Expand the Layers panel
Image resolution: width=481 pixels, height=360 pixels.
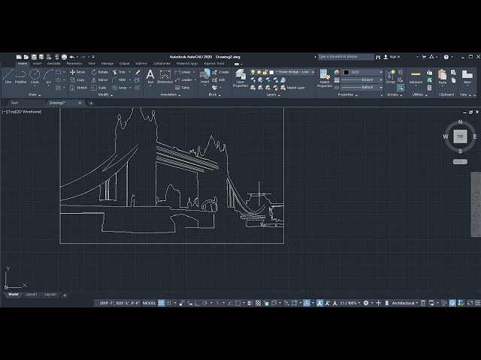(x=273, y=95)
